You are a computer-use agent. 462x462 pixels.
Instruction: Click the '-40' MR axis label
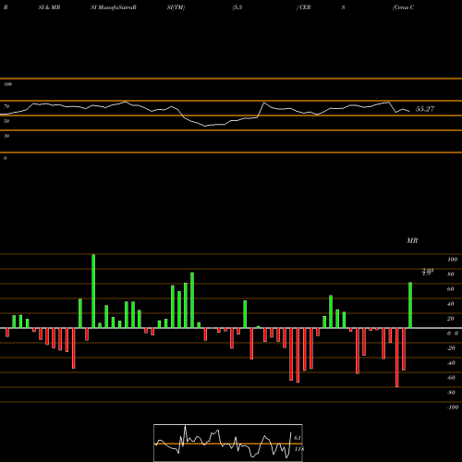pos(451,363)
